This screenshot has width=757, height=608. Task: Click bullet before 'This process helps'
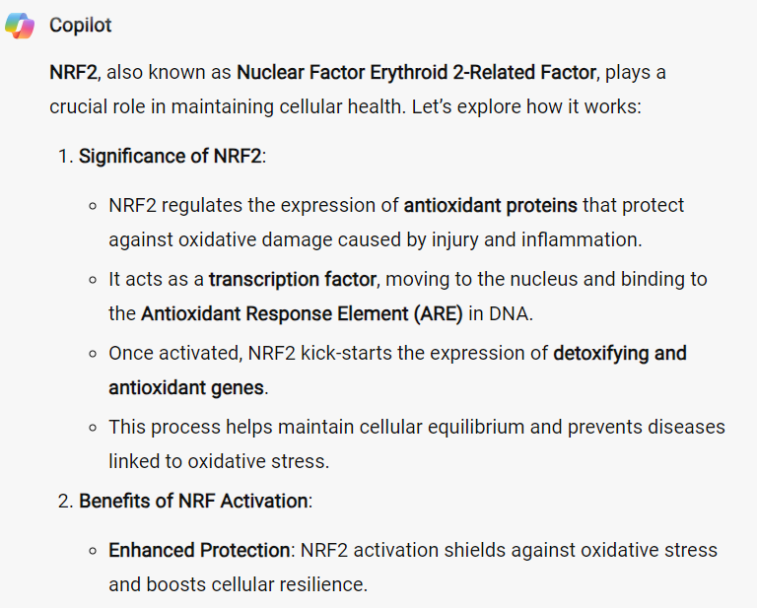(94, 428)
